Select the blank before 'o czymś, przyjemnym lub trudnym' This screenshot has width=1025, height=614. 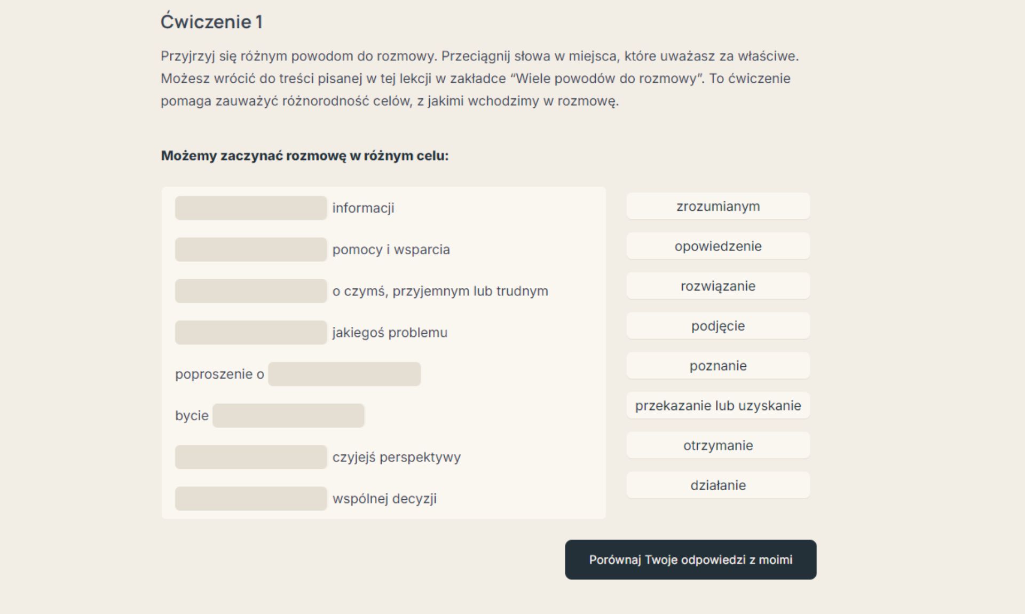251,291
